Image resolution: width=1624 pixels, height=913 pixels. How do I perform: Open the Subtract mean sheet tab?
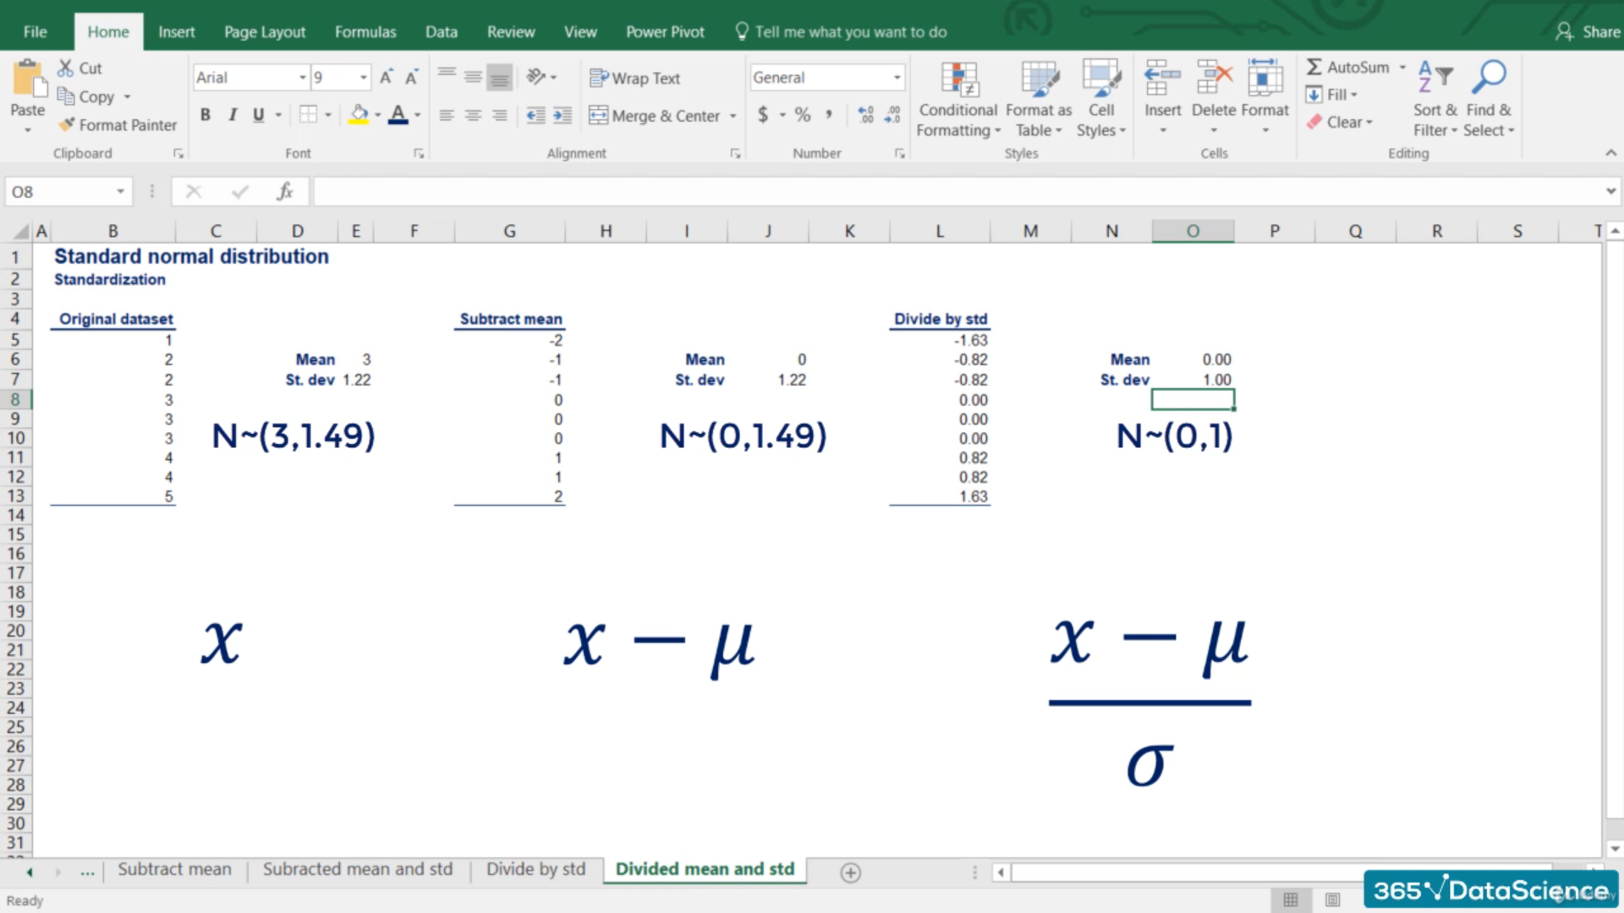pos(174,869)
